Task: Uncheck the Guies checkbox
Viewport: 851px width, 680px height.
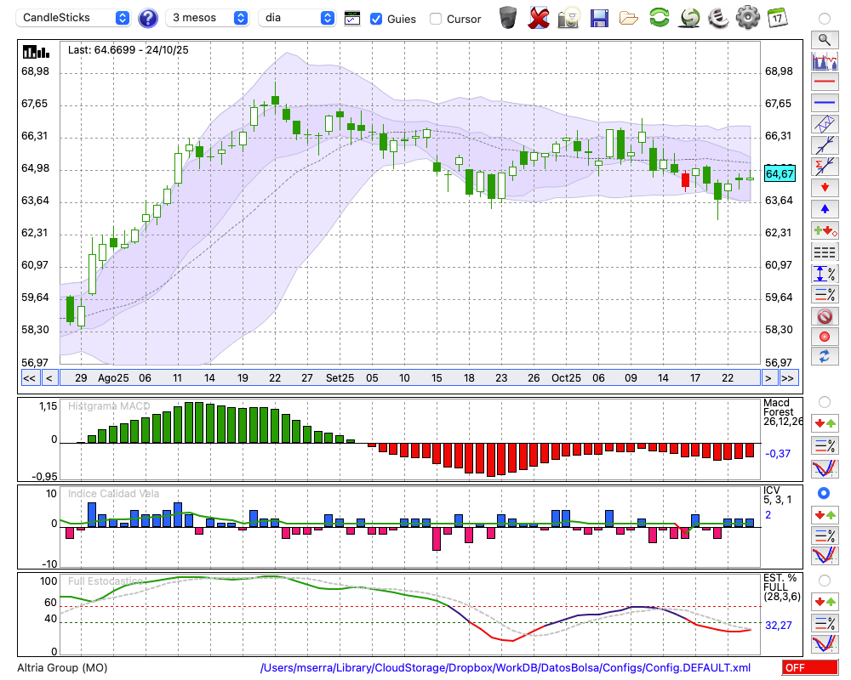Action: coord(376,19)
